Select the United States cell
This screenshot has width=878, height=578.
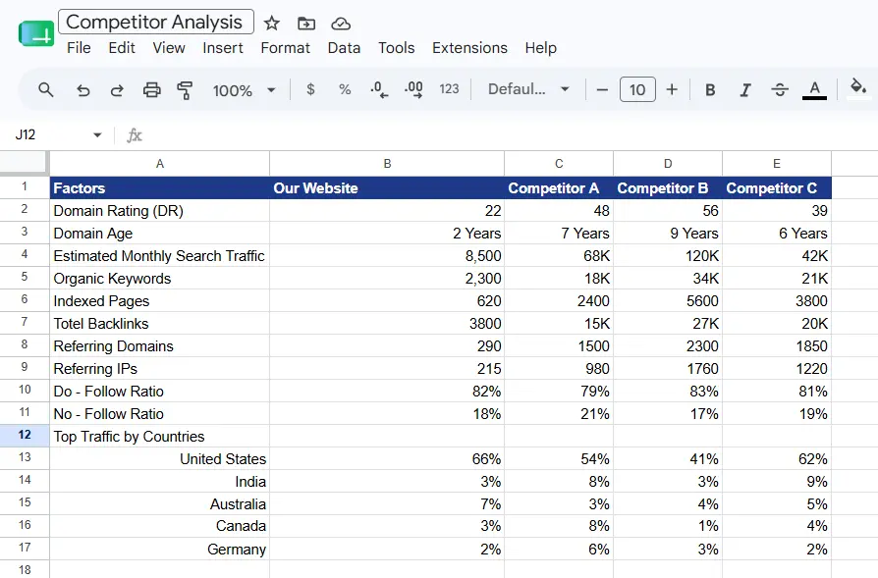pos(159,459)
